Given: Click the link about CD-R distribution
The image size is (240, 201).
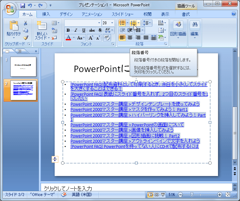Looking at the screenshot, I should pos(135,146).
